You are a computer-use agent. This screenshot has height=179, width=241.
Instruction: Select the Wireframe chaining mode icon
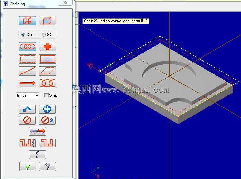point(27,20)
